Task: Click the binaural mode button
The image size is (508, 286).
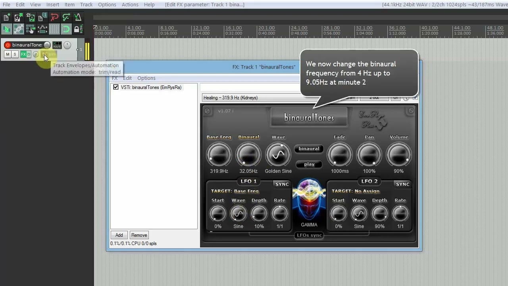Action: tap(309, 149)
